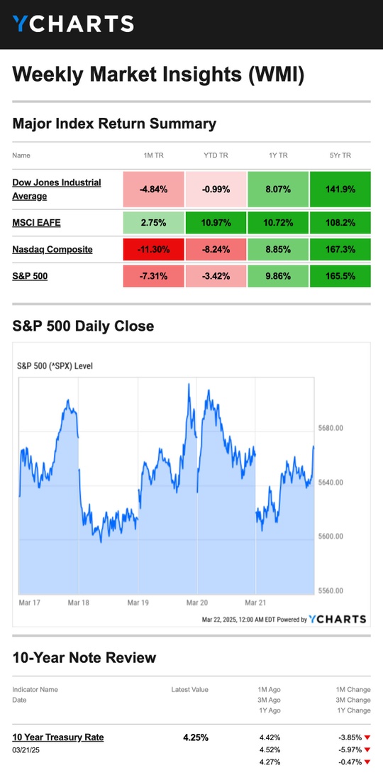
Task: Click the 5Yr TR column header
Action: tap(340, 155)
